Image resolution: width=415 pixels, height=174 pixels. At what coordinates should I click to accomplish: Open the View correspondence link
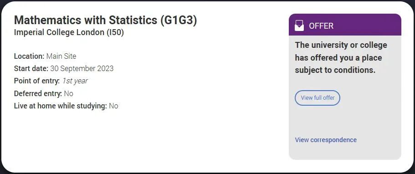point(326,140)
